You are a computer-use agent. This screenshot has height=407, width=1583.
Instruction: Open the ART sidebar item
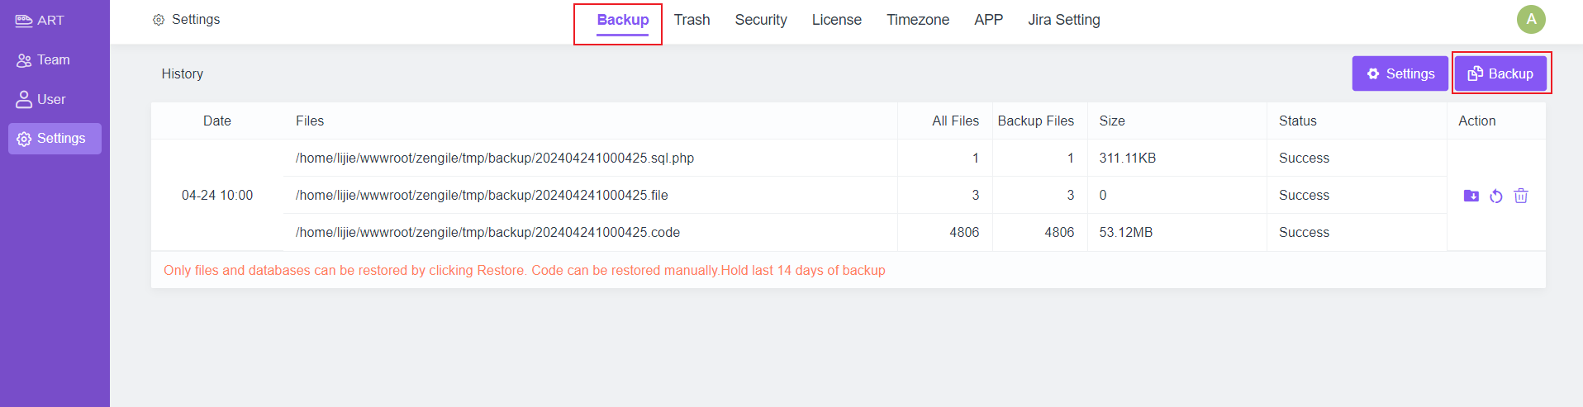(x=40, y=21)
